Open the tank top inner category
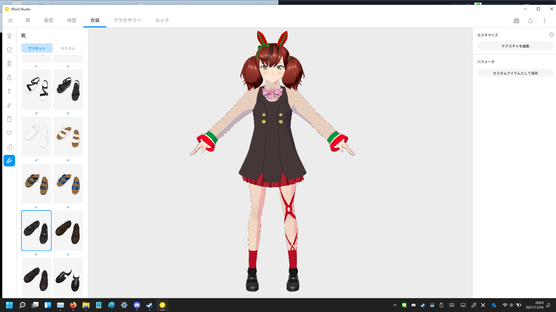 [x=9, y=119]
